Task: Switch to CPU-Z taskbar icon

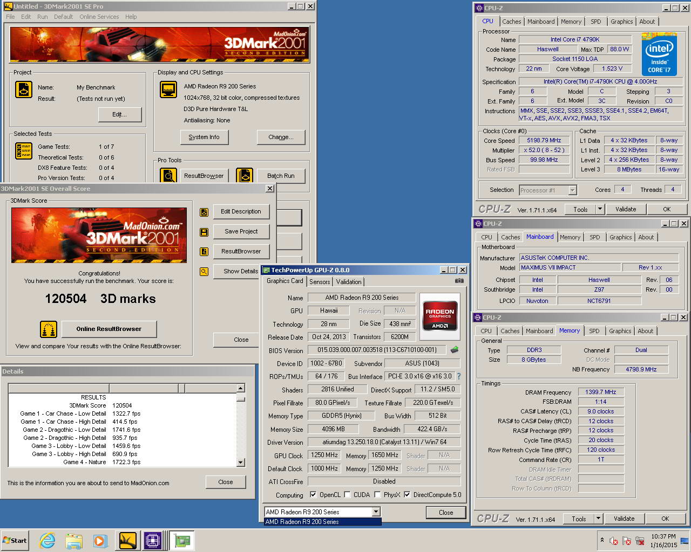Action: (153, 541)
